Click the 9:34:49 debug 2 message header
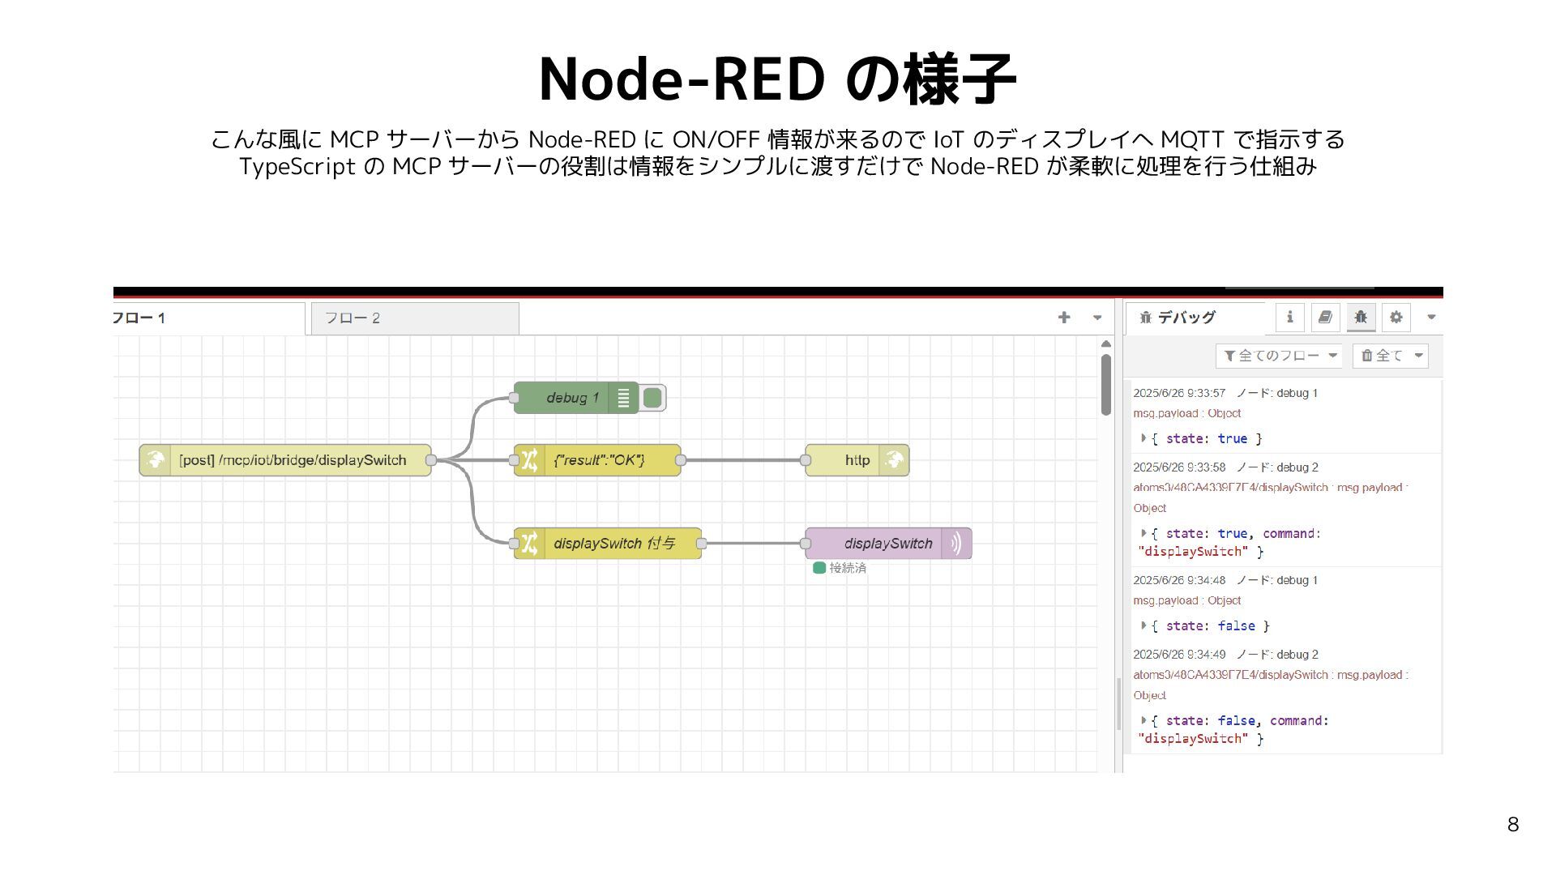The height and width of the screenshot is (875, 1556). 1225,655
